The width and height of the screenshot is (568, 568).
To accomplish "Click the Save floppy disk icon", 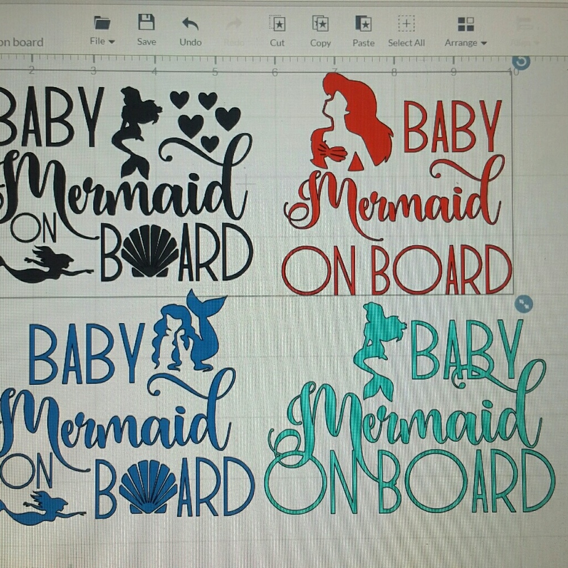I will coord(147,22).
